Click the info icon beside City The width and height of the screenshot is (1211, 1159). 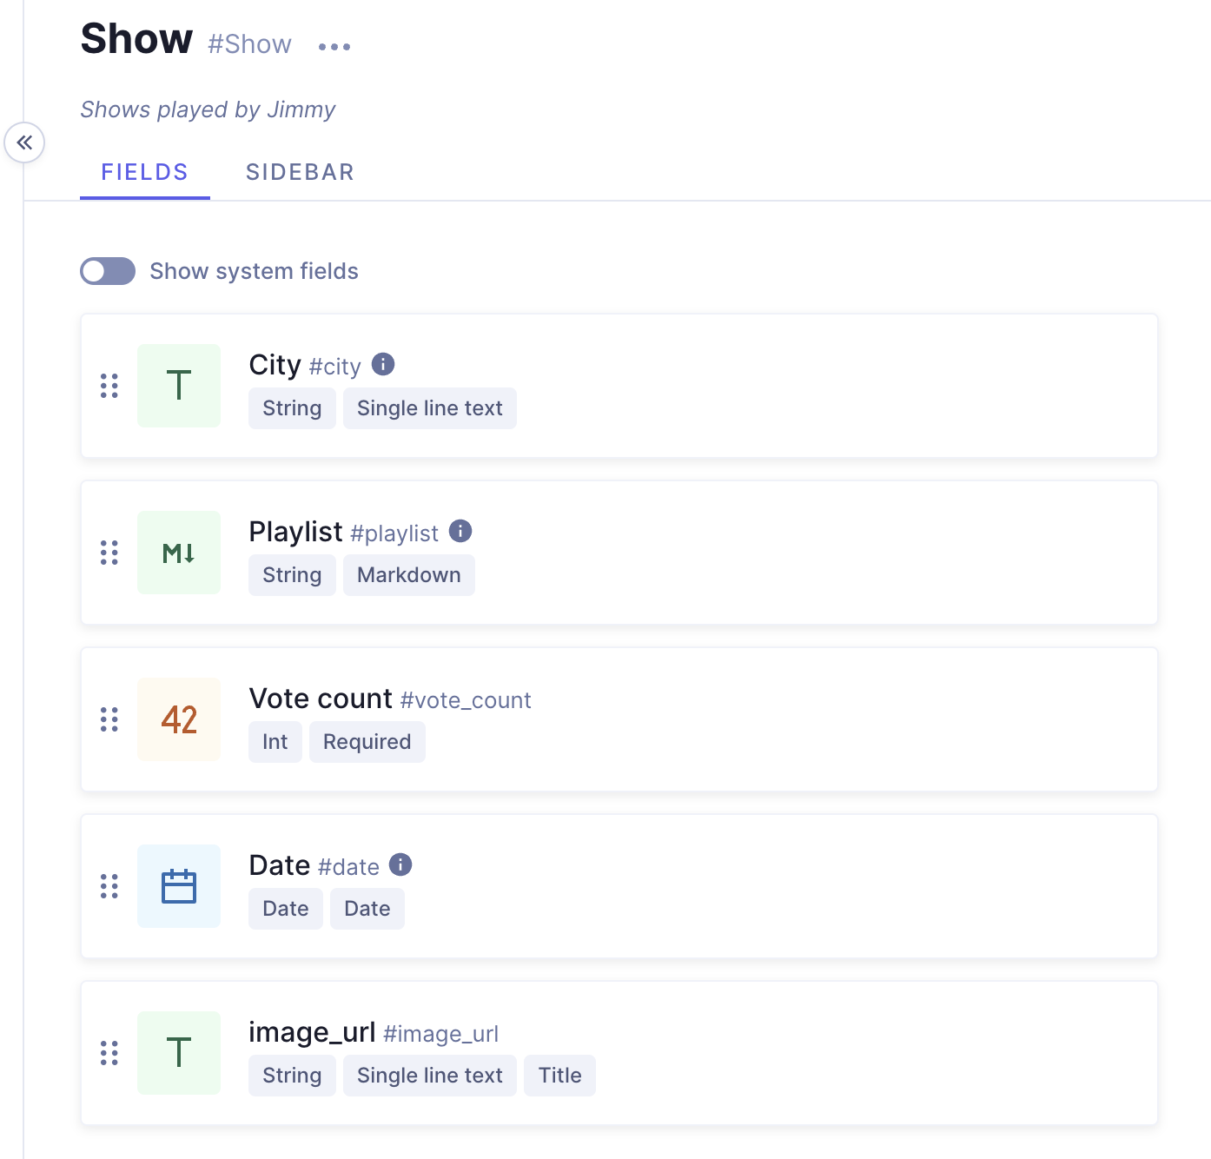pyautogui.click(x=383, y=364)
